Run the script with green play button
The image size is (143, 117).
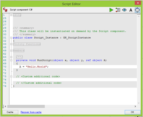(111, 10)
